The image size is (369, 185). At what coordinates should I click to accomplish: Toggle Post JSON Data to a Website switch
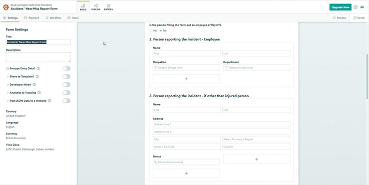click(66, 101)
